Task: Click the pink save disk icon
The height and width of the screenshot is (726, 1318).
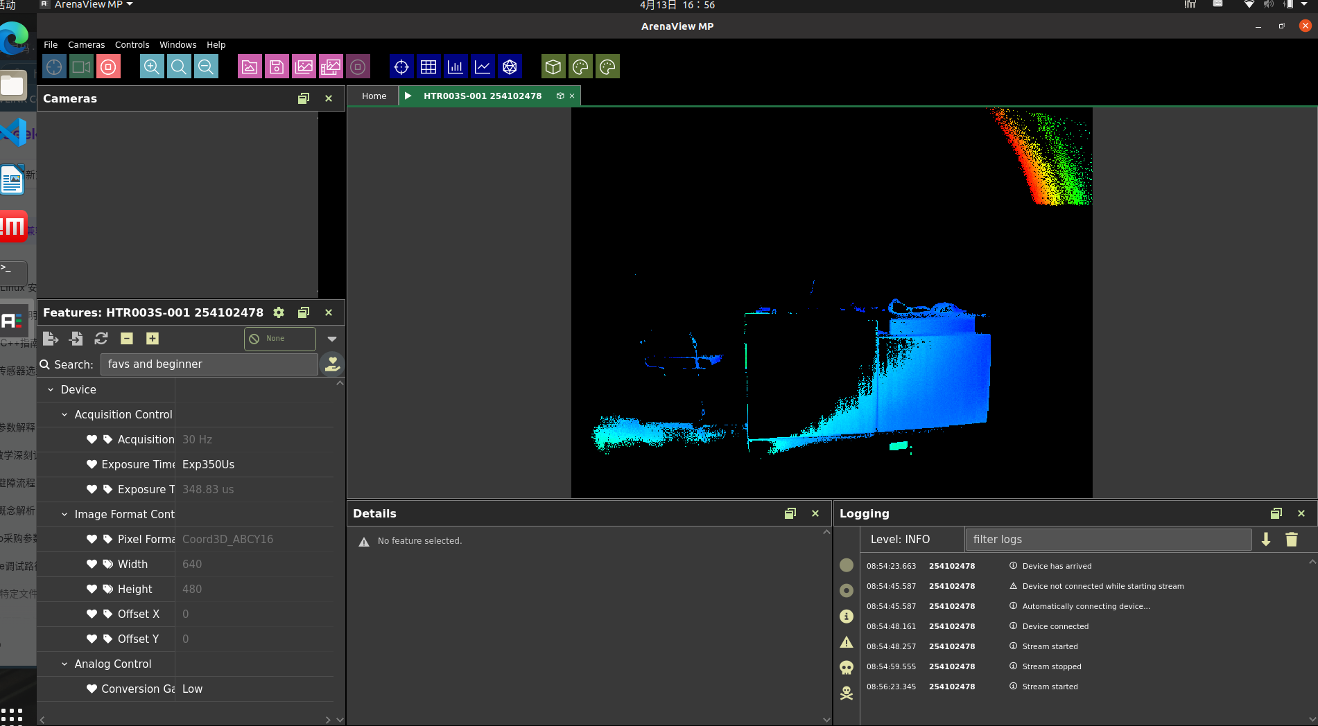Action: coord(277,67)
